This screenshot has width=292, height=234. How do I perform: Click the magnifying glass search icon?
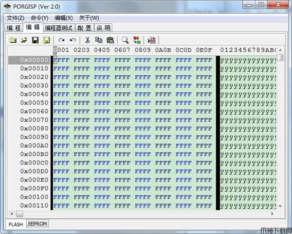click(x=125, y=40)
